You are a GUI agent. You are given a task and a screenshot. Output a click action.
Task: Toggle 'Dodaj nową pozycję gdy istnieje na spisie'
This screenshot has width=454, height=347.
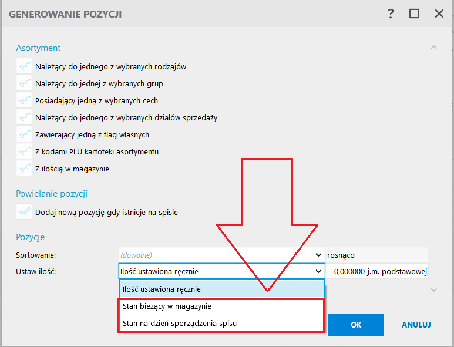click(x=25, y=212)
